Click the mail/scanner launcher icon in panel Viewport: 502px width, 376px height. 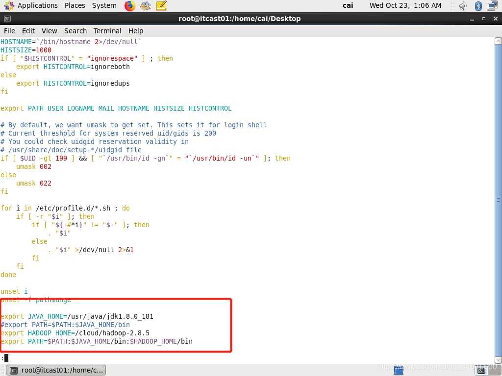pos(145,6)
